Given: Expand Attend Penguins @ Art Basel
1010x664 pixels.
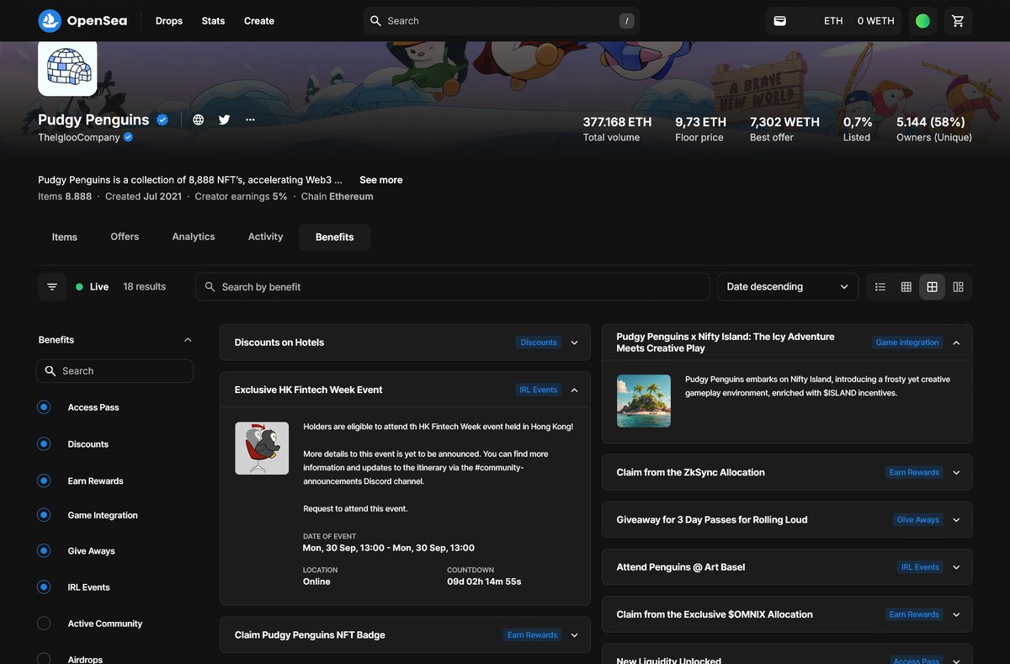Looking at the screenshot, I should point(956,567).
